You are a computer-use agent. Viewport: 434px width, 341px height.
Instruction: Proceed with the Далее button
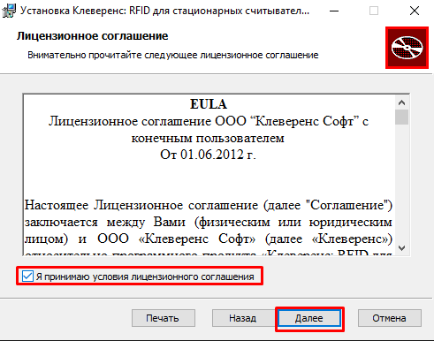coord(309,318)
